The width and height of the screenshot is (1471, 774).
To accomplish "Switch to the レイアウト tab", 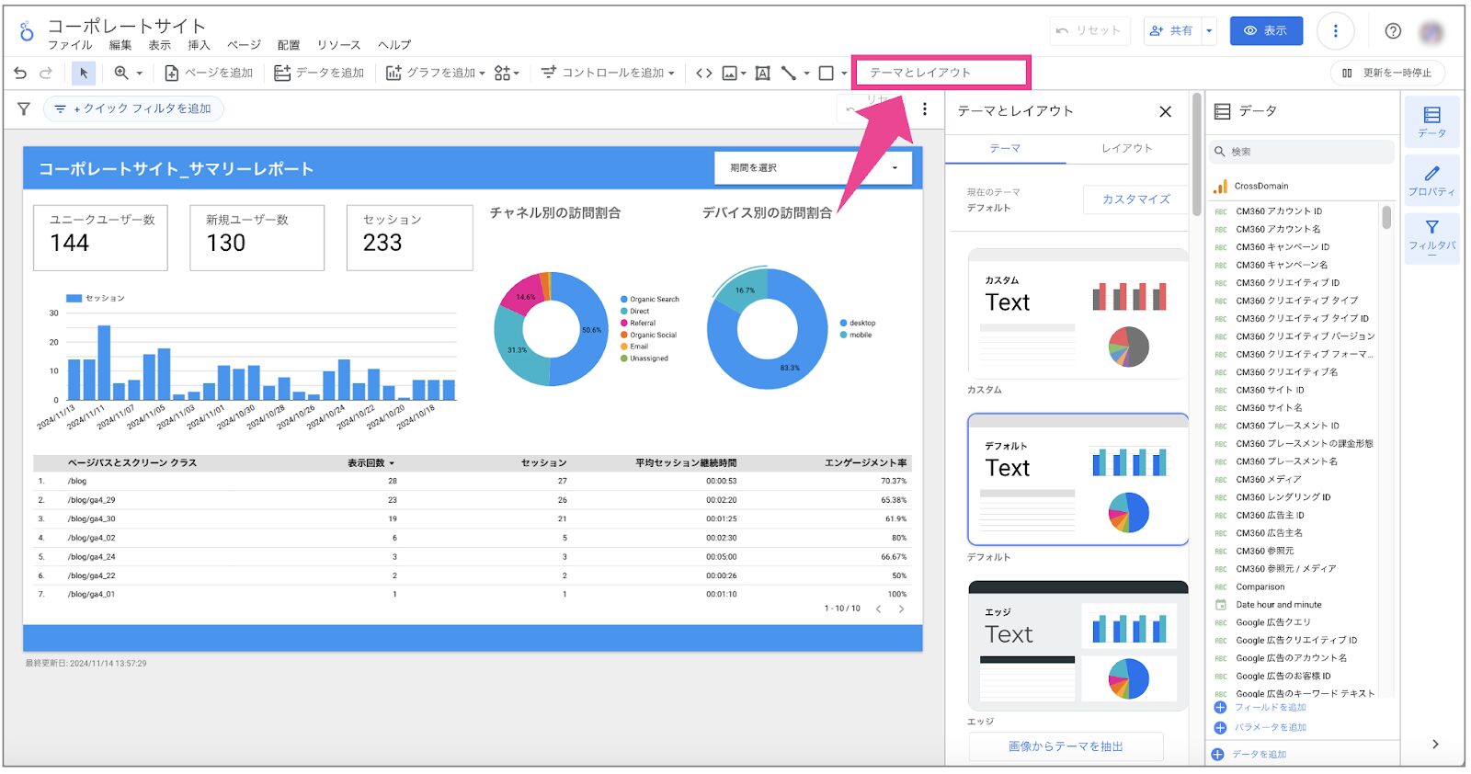I will [x=1127, y=148].
